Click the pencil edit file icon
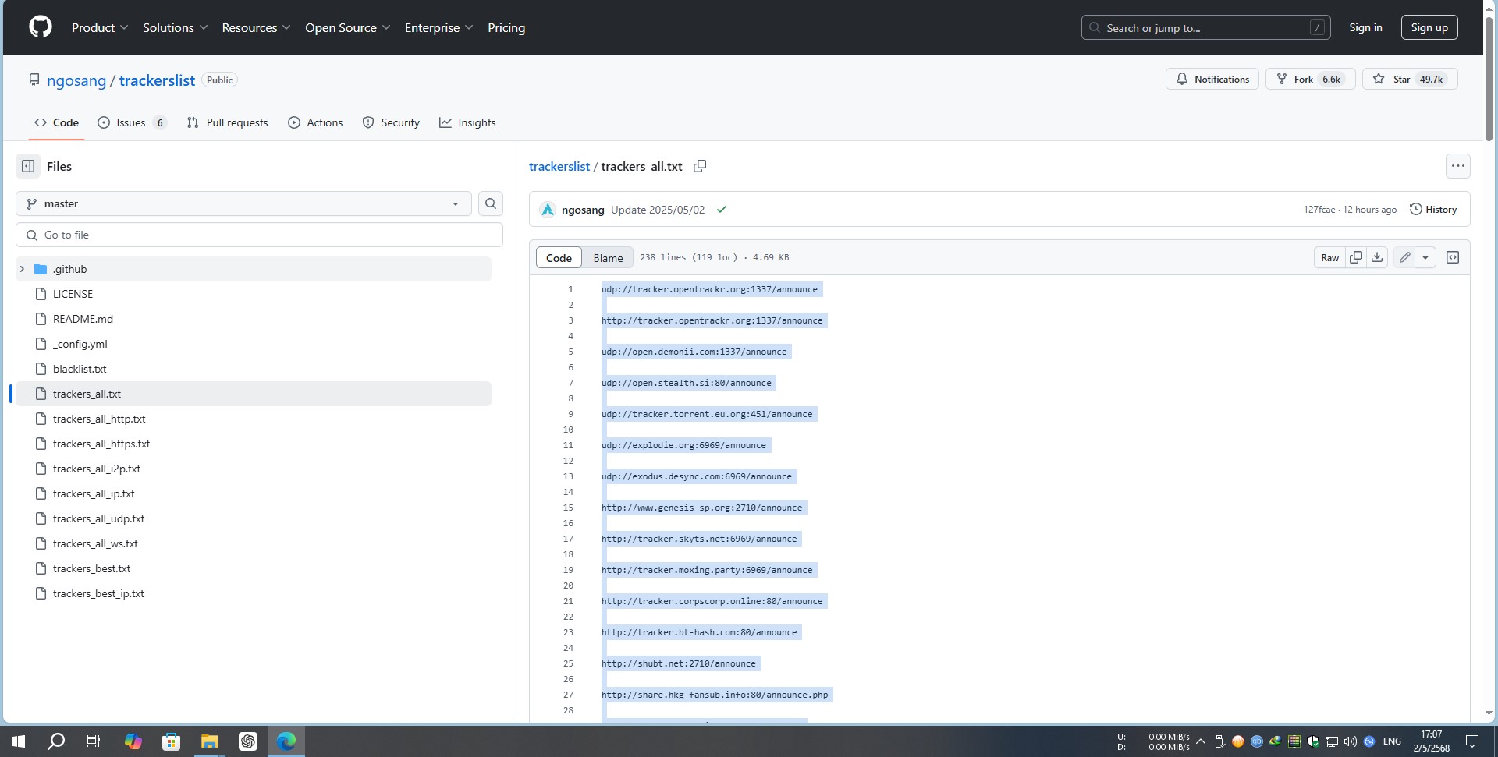Viewport: 1498px width, 757px height. click(x=1404, y=257)
